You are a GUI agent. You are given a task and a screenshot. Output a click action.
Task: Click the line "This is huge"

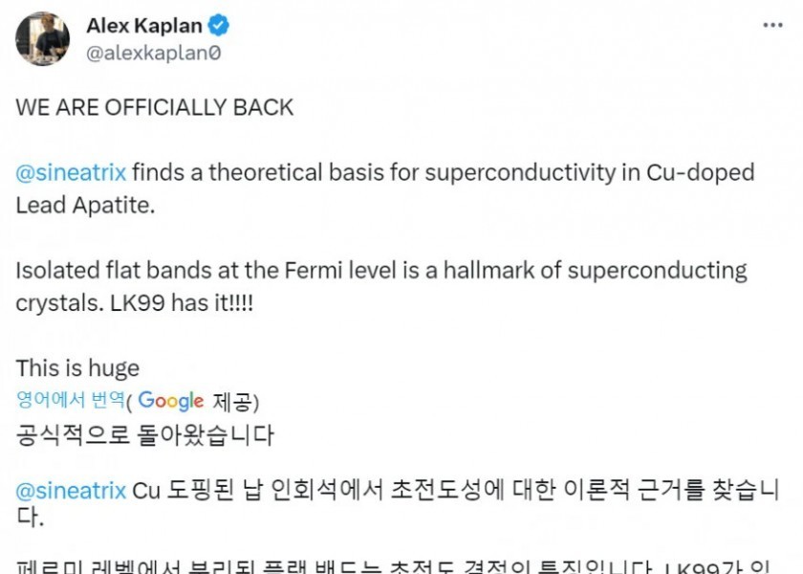pyautogui.click(x=77, y=368)
